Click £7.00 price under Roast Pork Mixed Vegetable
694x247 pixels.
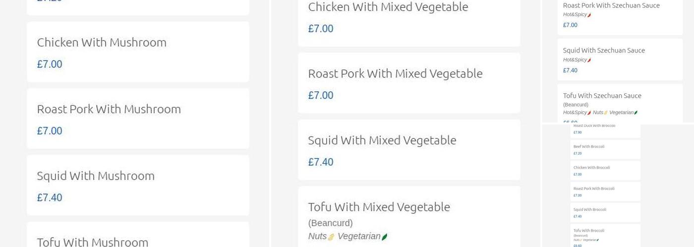coord(321,95)
